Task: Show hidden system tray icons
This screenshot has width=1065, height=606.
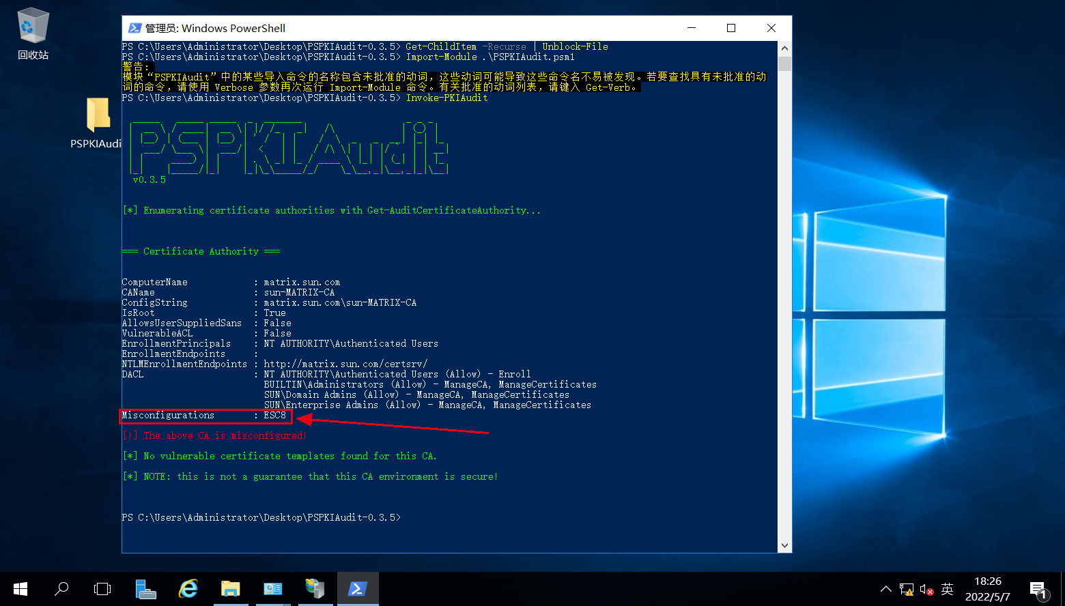Action: click(886, 589)
